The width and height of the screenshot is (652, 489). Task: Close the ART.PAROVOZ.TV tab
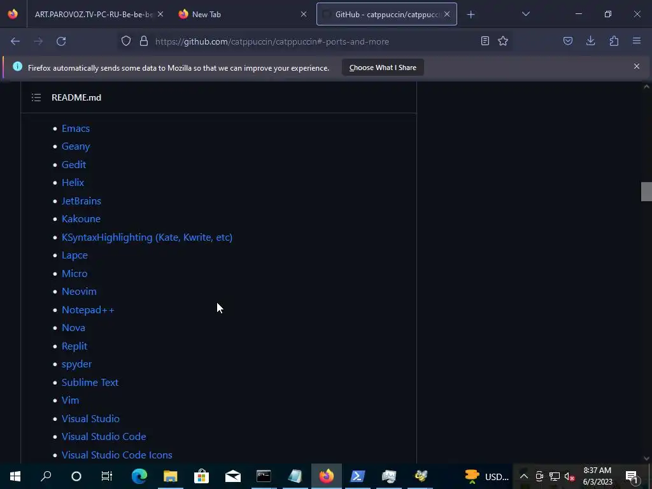coord(160,15)
